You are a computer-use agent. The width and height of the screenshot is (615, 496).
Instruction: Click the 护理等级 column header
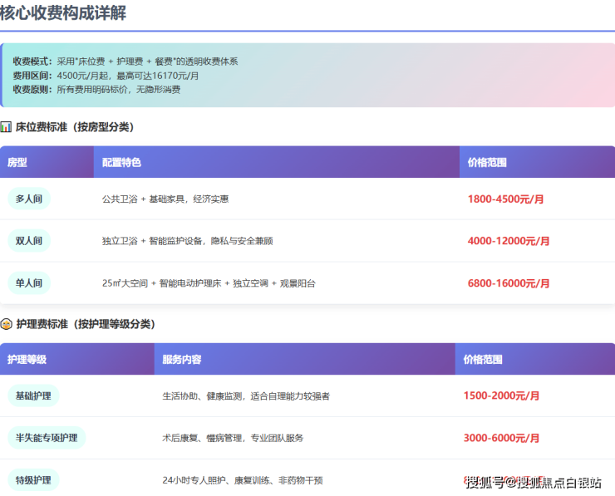point(27,360)
